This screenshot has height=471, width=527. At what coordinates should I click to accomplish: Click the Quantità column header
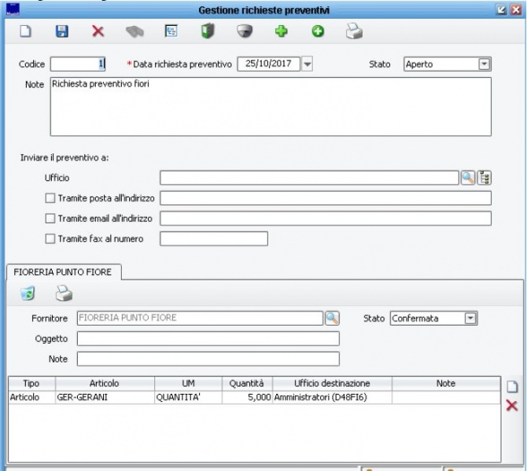click(x=246, y=383)
